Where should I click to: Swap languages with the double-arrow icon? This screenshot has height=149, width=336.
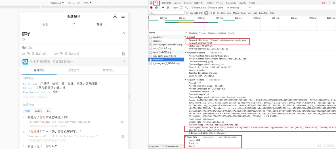point(74,25)
